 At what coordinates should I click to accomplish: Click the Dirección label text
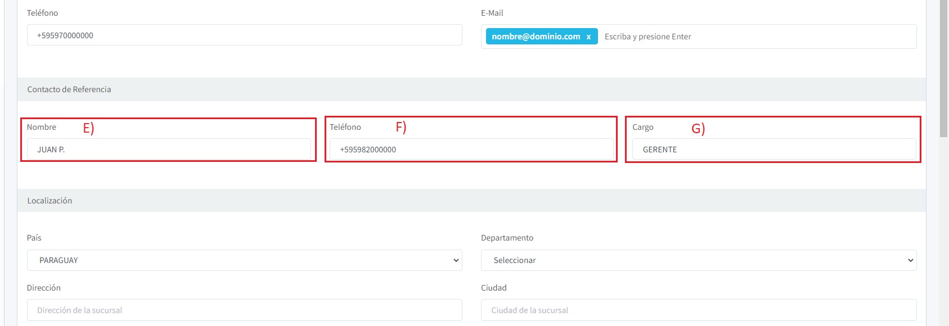pos(43,288)
